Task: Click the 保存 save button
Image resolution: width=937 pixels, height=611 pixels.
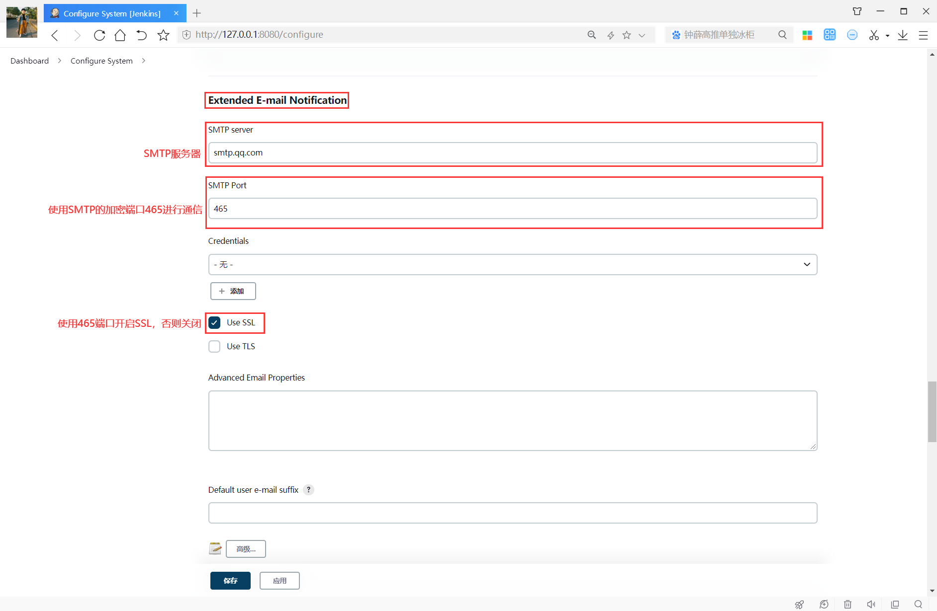Action: coord(230,581)
